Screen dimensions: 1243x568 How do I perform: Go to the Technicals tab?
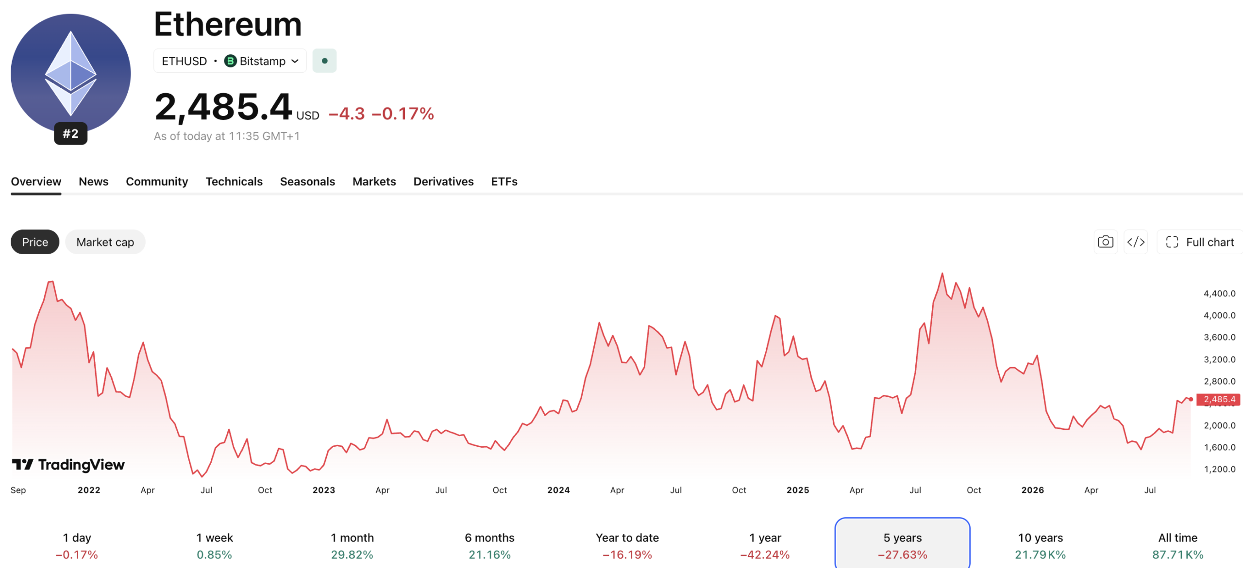click(x=234, y=181)
